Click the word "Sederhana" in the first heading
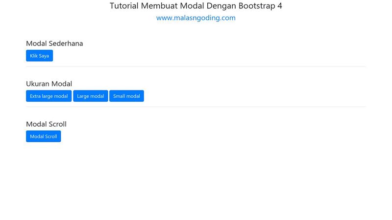The width and height of the screenshot is (392, 220). (x=65, y=44)
